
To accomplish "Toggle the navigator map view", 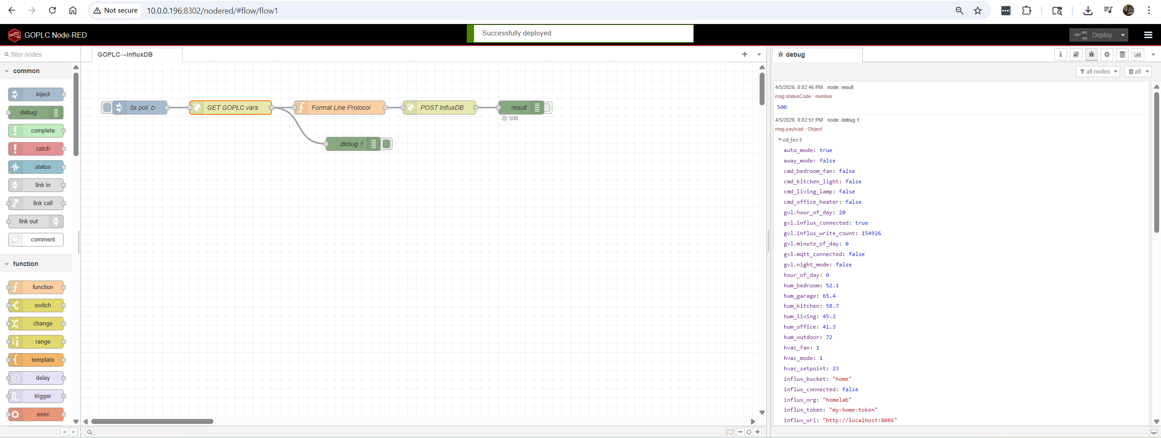I will click(730, 432).
